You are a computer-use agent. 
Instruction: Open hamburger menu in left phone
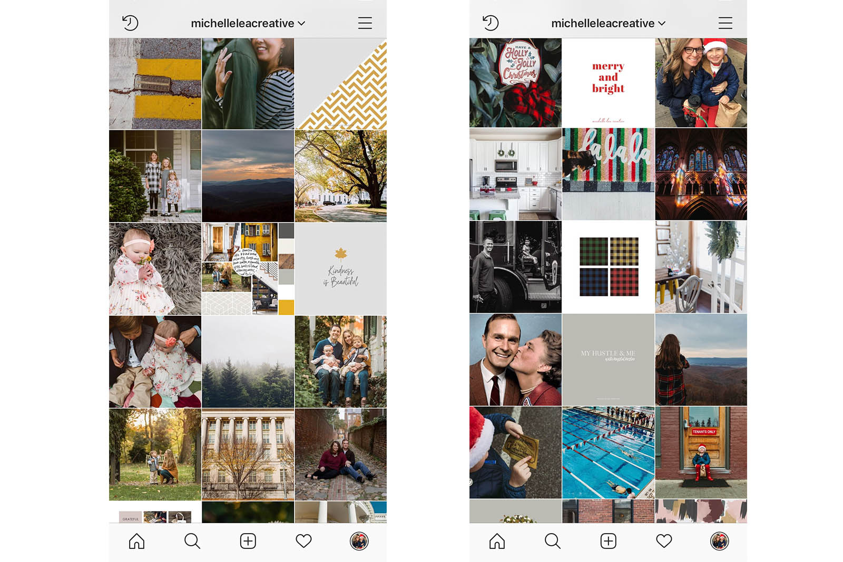pos(365,23)
